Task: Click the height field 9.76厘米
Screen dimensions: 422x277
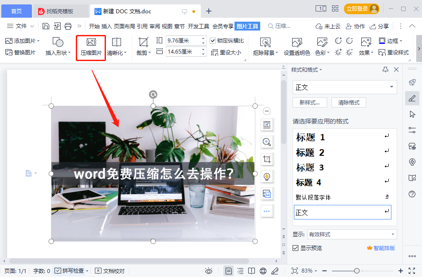Action: tap(183, 41)
